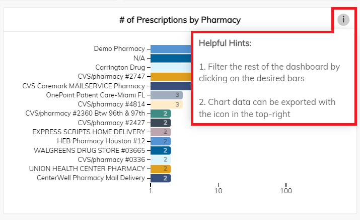Image resolution: width=360 pixels, height=220 pixels.
Task: Select OnePoint Patient Care-Miami FL bar
Action: coord(167,95)
